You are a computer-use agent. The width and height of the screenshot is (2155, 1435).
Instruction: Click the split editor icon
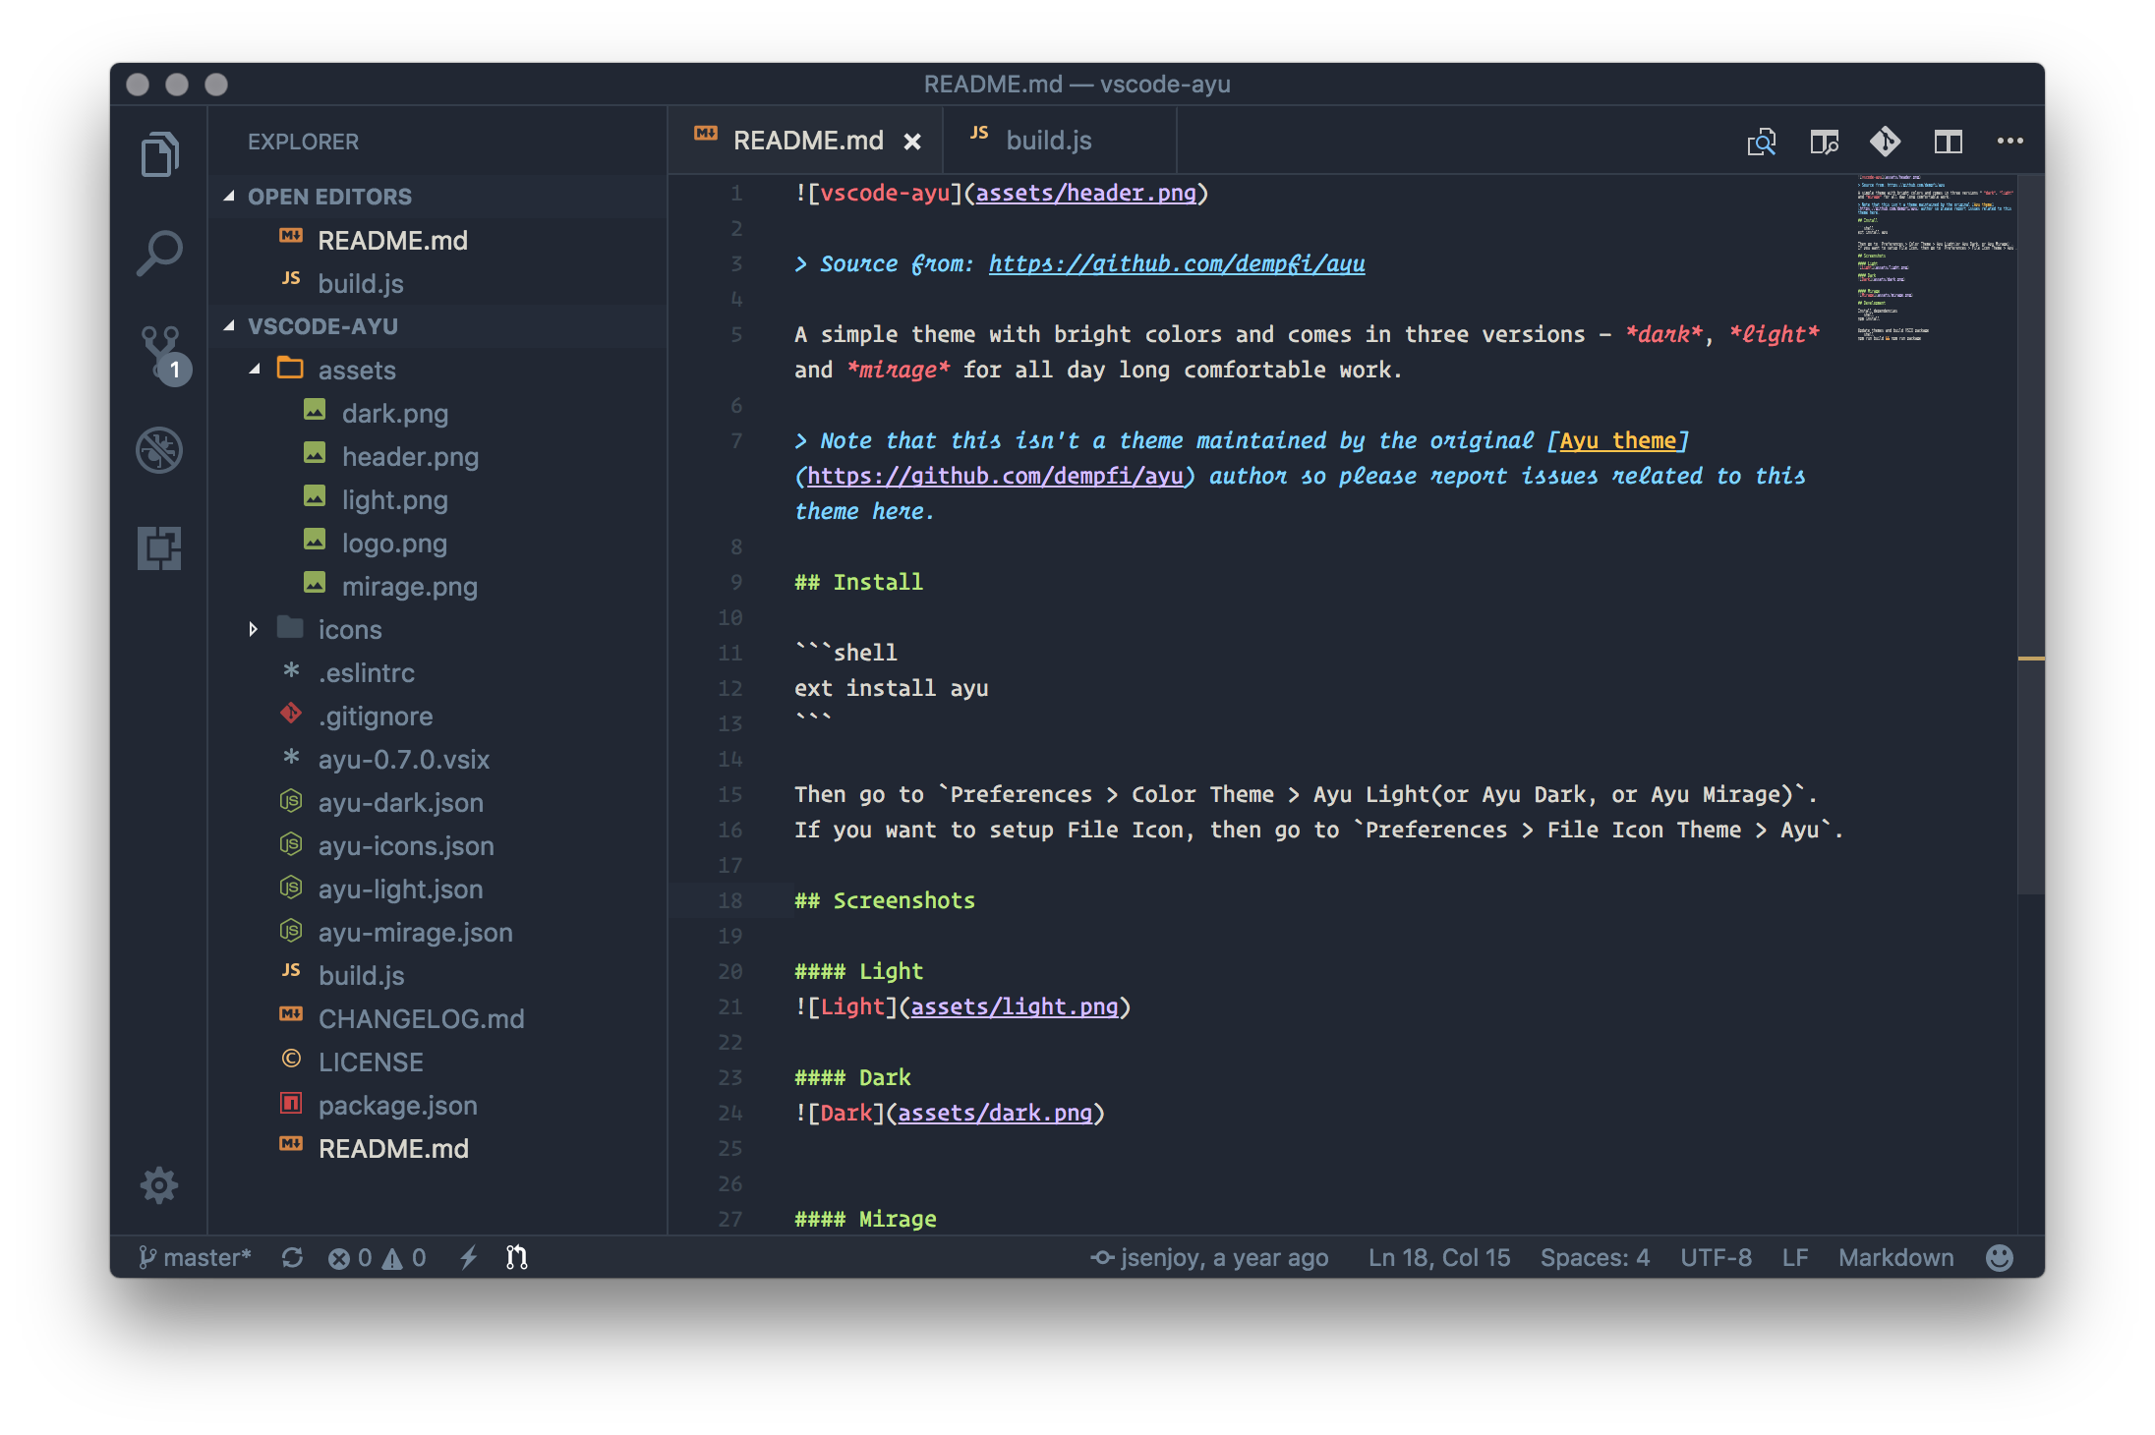pos(1948,143)
